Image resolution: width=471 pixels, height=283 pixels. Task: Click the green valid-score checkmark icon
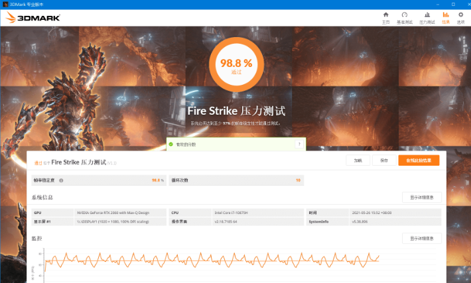[x=171, y=144]
